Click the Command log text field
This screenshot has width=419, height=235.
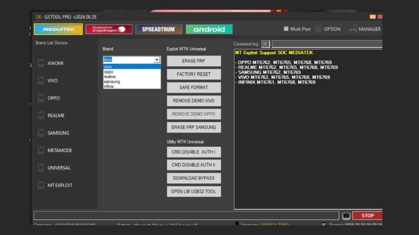pyautogui.click(x=327, y=44)
